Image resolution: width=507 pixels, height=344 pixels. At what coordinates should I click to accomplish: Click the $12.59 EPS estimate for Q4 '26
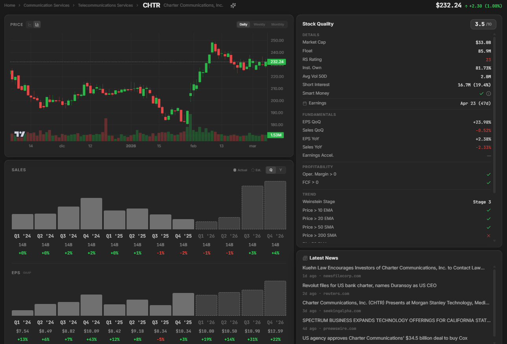coord(275,331)
